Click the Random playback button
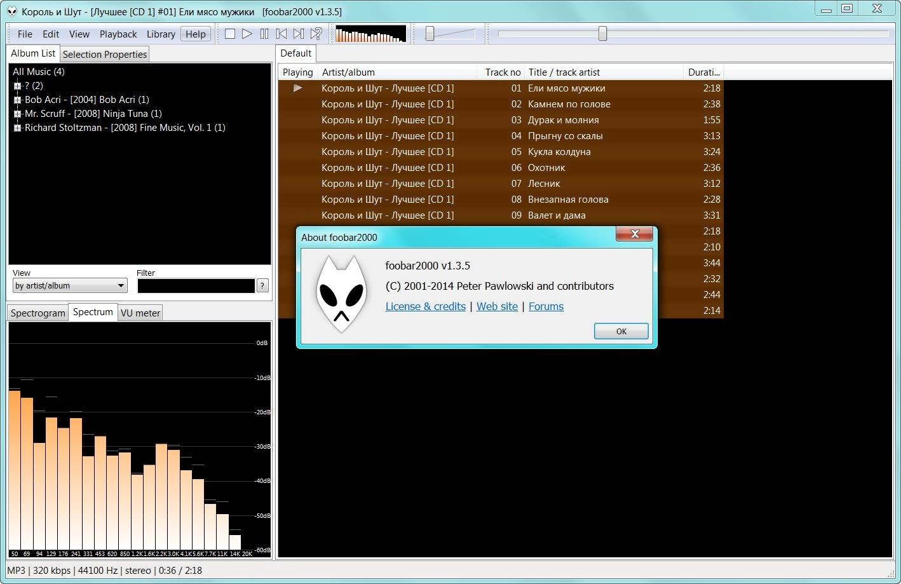Image resolution: width=901 pixels, height=584 pixels. pos(316,34)
